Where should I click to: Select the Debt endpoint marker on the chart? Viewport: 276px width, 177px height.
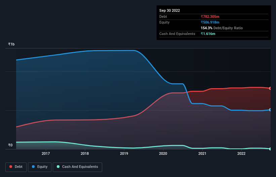270,88
